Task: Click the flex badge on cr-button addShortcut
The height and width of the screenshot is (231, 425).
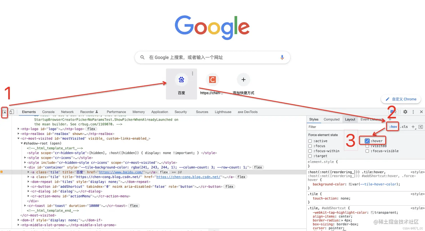Action: [x=229, y=187]
